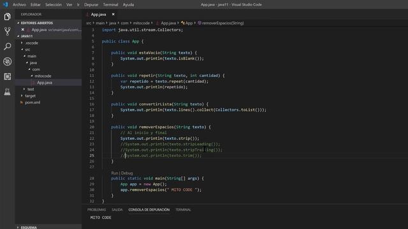Click the VS Code logo icon
408x229 pixels.
click(5, 4)
